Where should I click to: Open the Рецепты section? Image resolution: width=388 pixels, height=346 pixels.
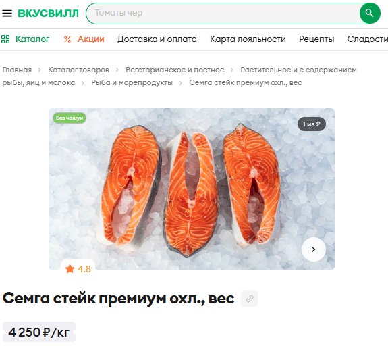pos(316,39)
